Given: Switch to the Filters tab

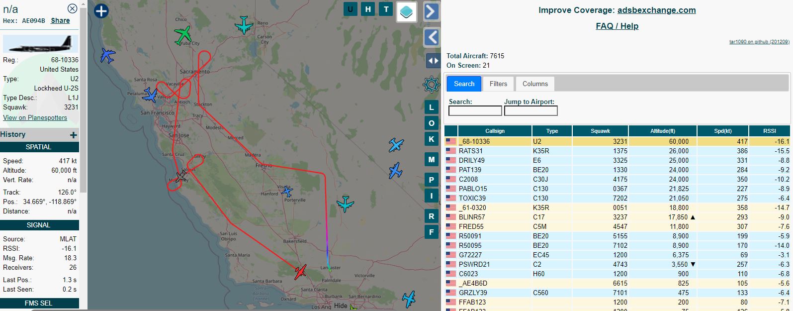Looking at the screenshot, I should 498,84.
